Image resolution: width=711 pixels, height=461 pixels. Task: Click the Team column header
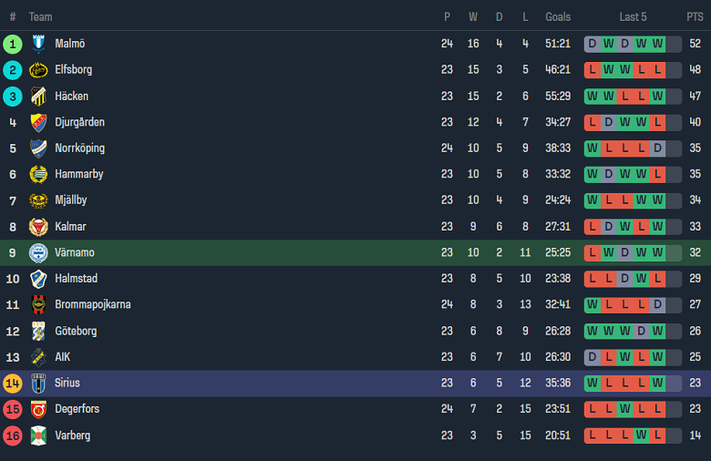[x=40, y=17]
